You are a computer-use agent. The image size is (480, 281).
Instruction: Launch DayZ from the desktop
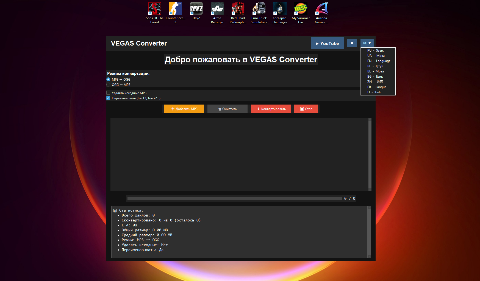coord(196,9)
